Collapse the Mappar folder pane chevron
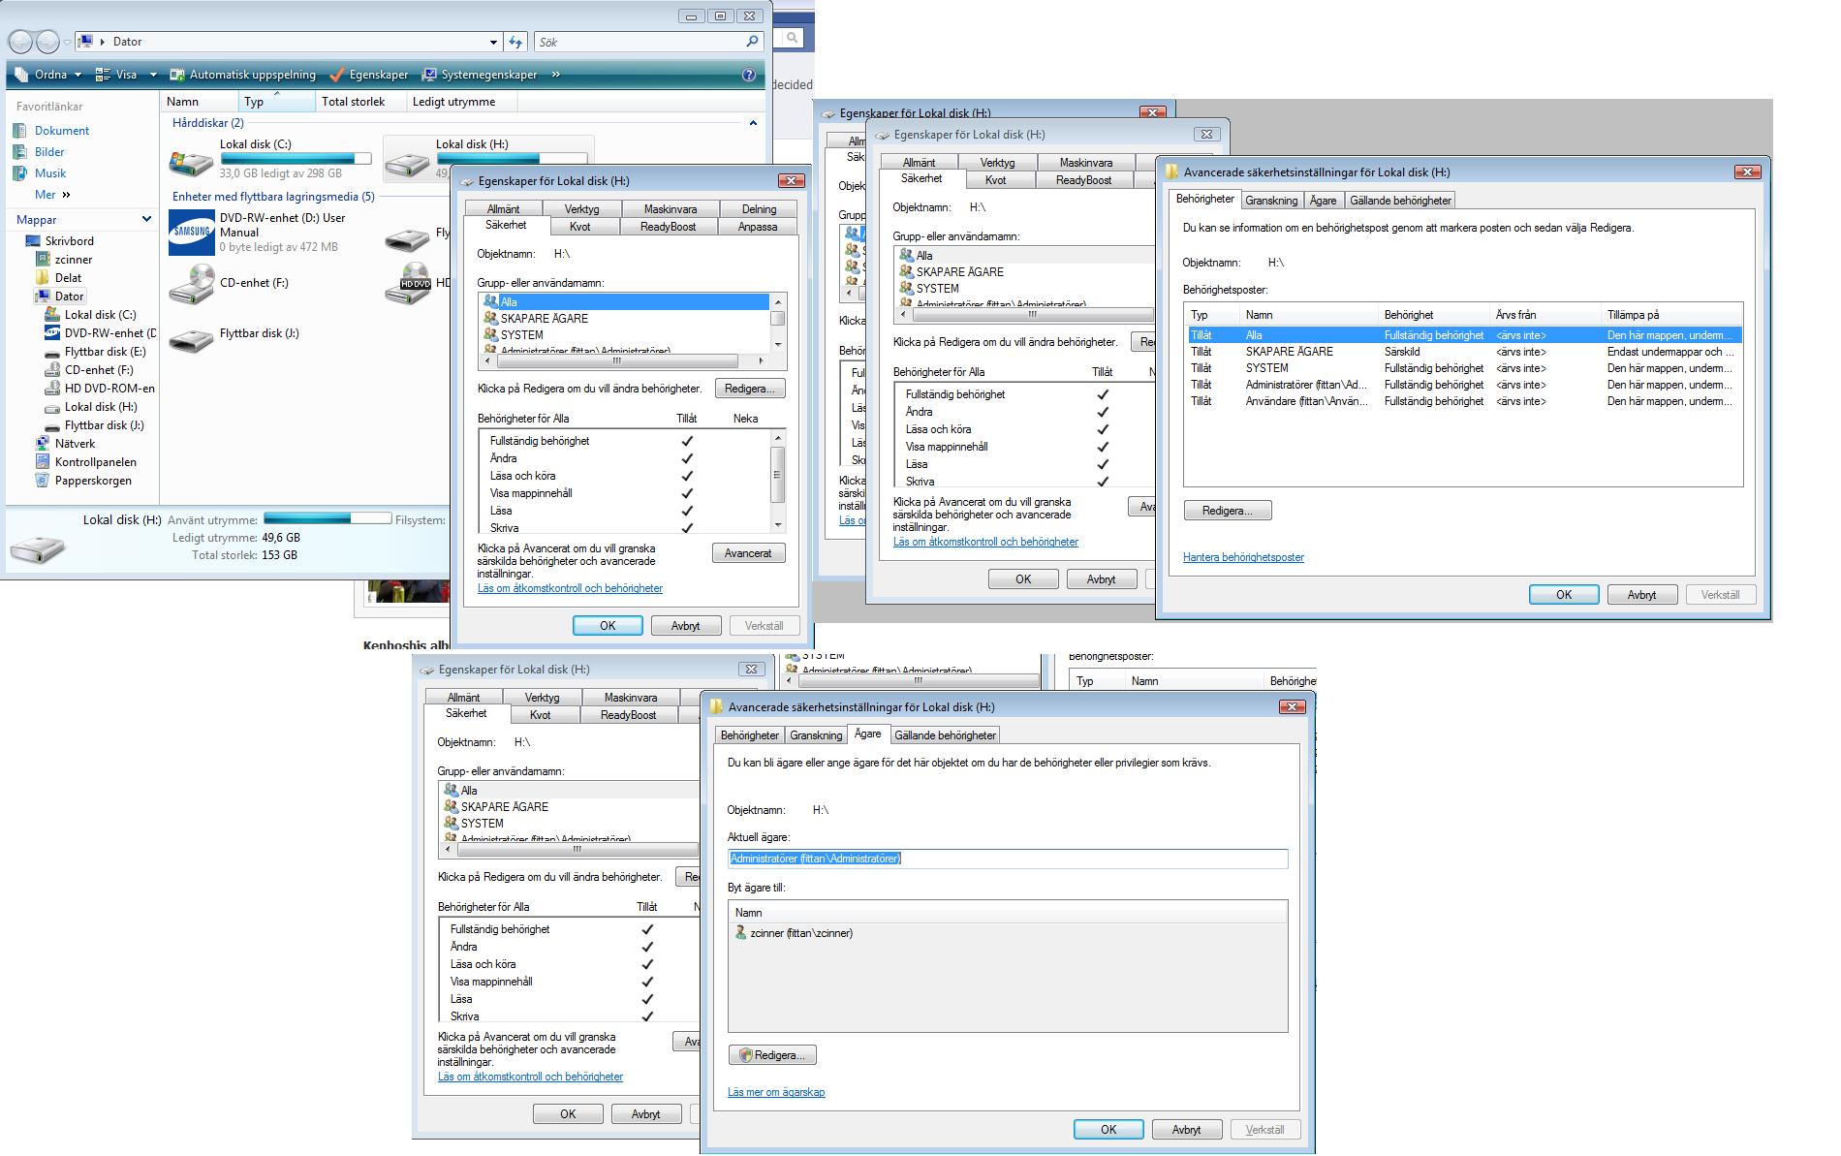This screenshot has height=1156, width=1841. pos(146,220)
